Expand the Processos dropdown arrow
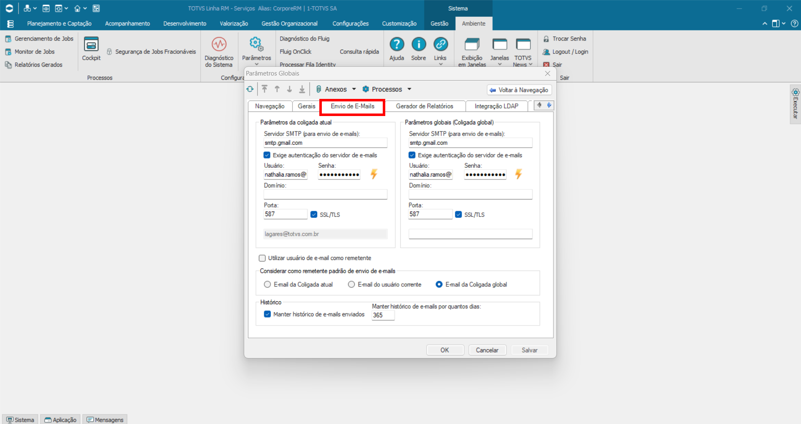 point(409,89)
